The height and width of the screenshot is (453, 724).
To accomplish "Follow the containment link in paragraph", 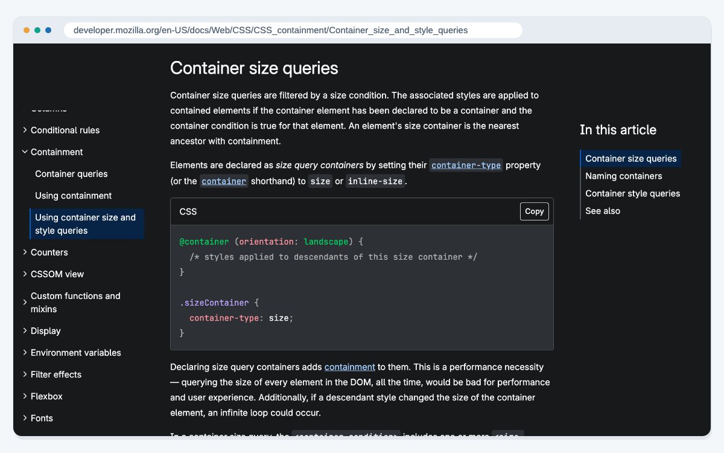I will coord(350,367).
